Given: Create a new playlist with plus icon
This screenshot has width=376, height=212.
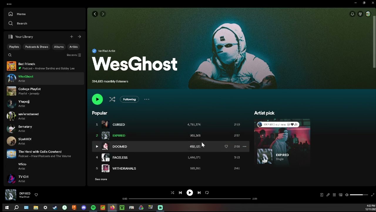Looking at the screenshot, I should [x=71, y=37].
